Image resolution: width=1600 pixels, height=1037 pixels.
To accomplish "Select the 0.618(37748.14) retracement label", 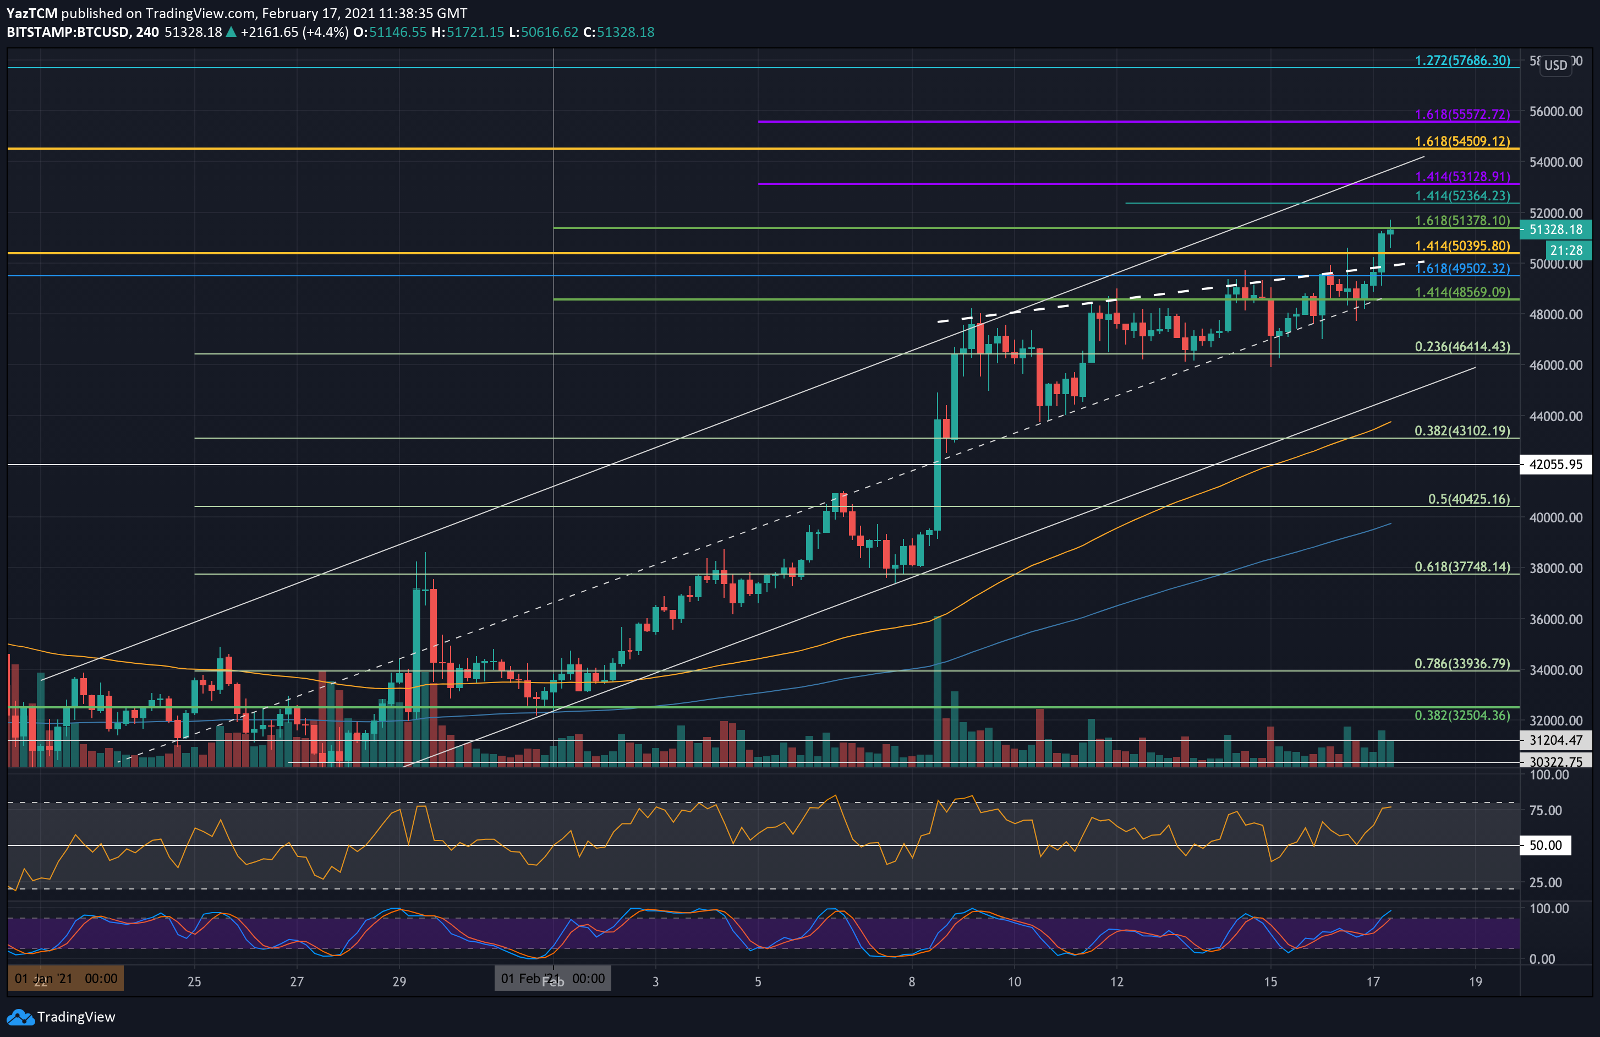I will pyautogui.click(x=1462, y=567).
